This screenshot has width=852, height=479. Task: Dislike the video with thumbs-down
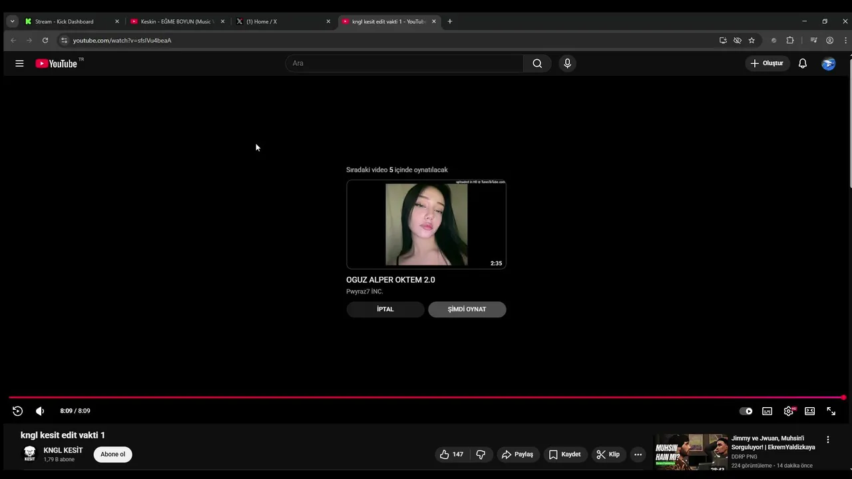pyautogui.click(x=481, y=454)
